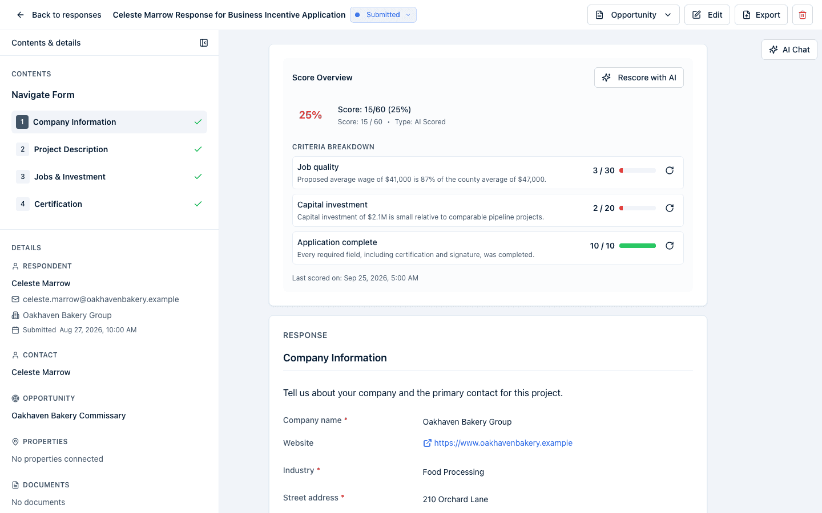Click the Food Processing industry value
Image resolution: width=822 pixels, height=513 pixels.
[453, 472]
